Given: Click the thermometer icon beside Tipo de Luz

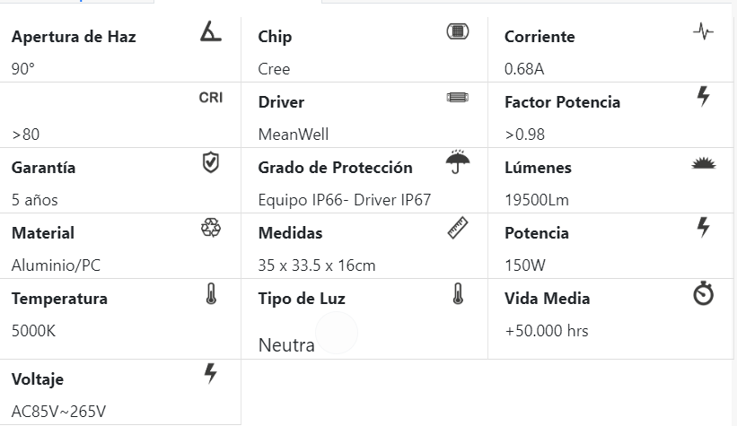Looking at the screenshot, I should [x=458, y=294].
